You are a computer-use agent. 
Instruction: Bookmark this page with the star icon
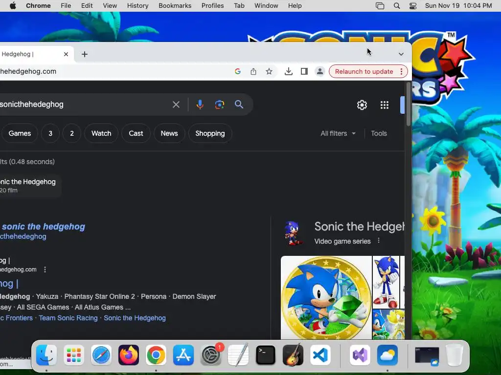[269, 71]
